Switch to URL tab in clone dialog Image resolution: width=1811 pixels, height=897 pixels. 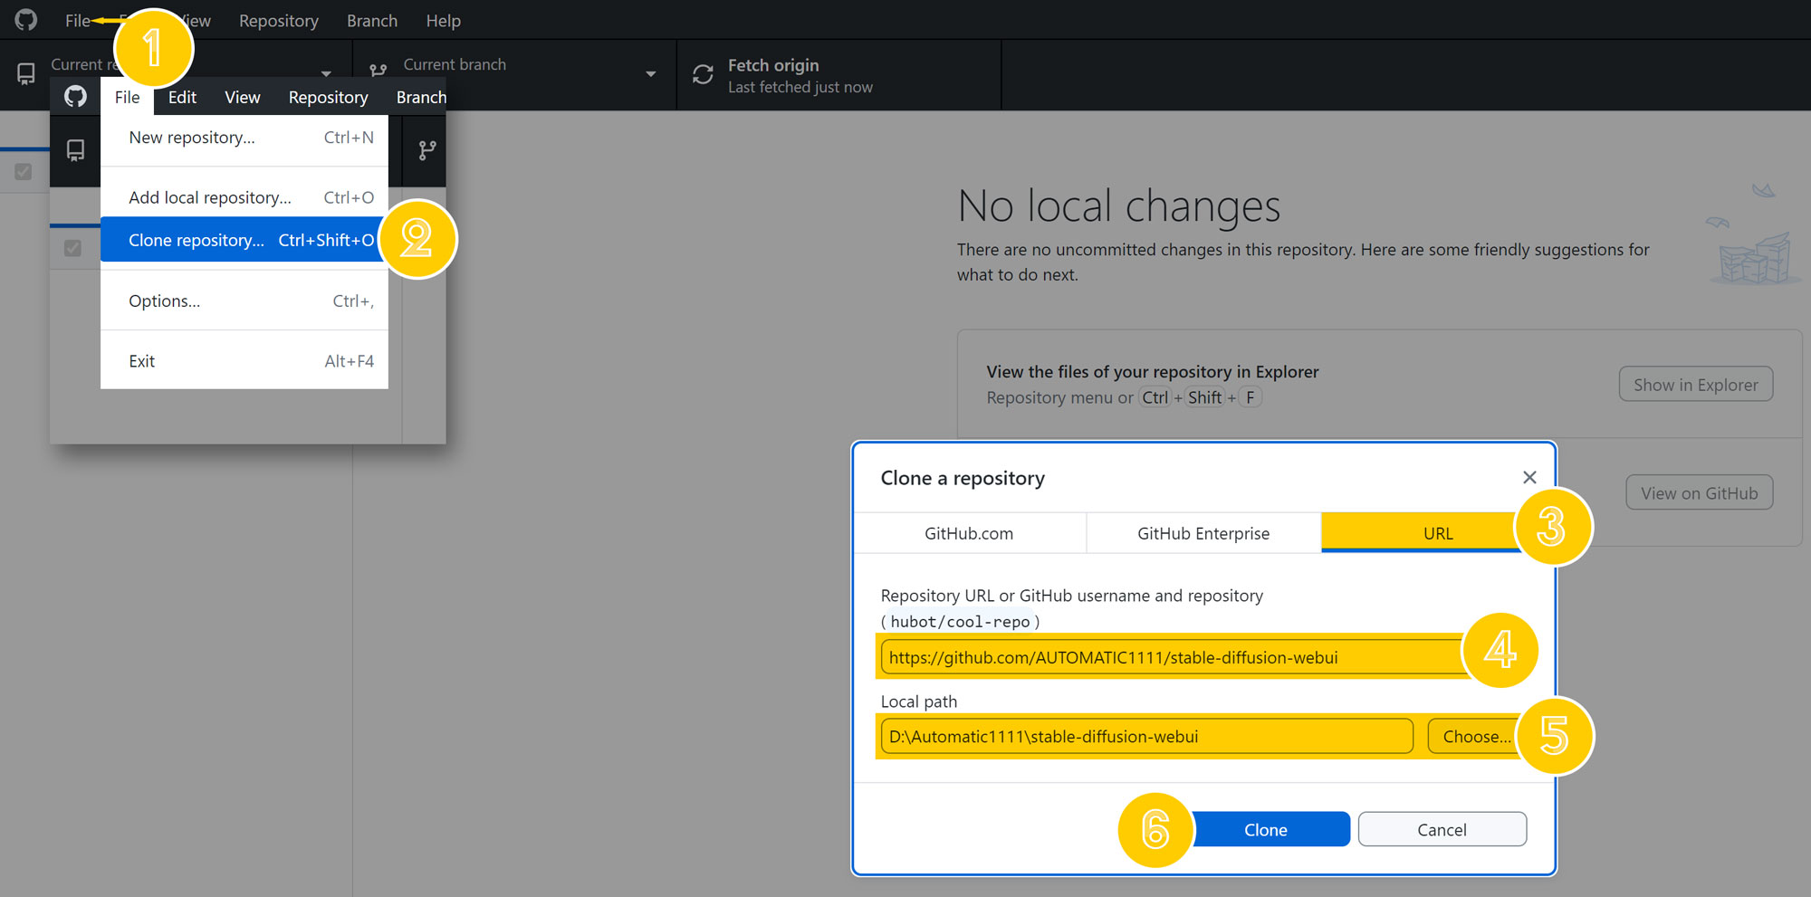(1437, 533)
